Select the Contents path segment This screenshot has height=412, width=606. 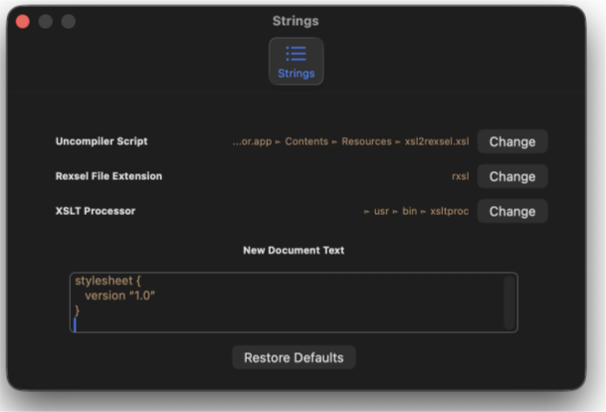pos(306,141)
